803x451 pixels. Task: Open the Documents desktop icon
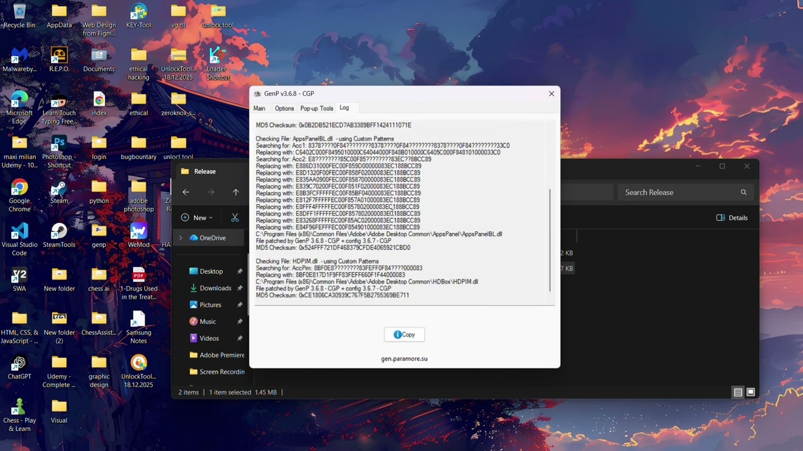[x=98, y=60]
